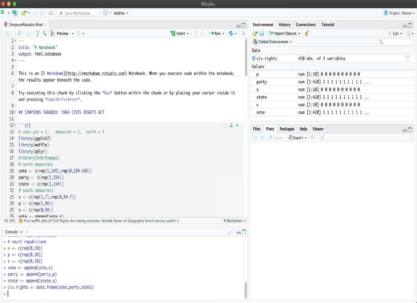Image resolution: width=417 pixels, height=303 pixels.
Task: Clear all plots with the Plots broom icon
Action: [322, 137]
